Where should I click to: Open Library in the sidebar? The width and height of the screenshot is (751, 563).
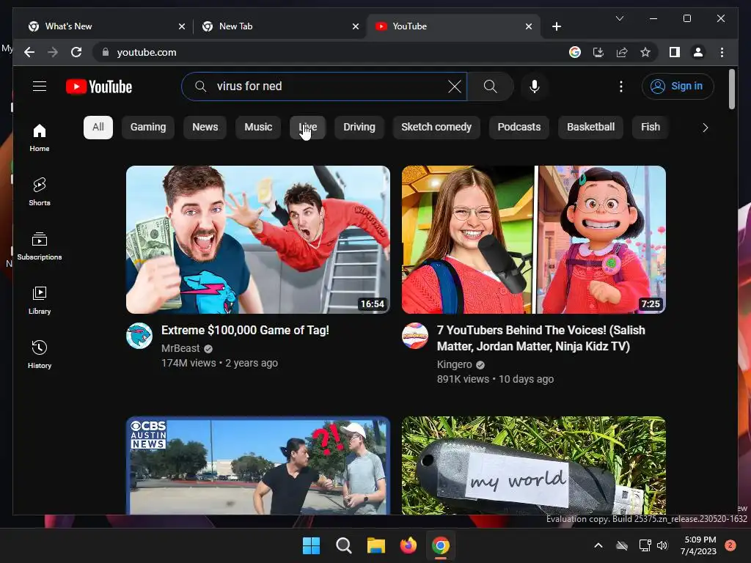40,300
